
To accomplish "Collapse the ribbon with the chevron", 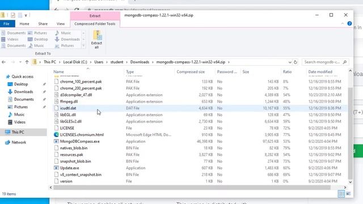I will pyautogui.click(x=343, y=24).
